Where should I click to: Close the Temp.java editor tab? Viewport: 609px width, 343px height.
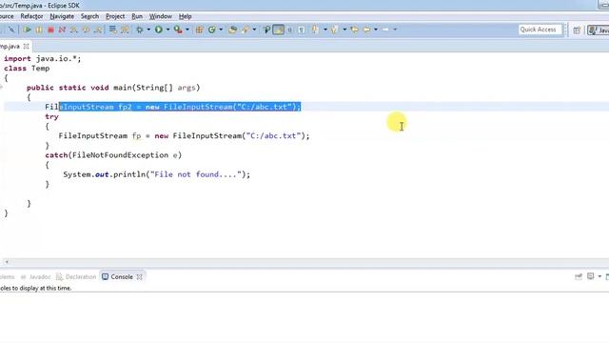pos(26,47)
